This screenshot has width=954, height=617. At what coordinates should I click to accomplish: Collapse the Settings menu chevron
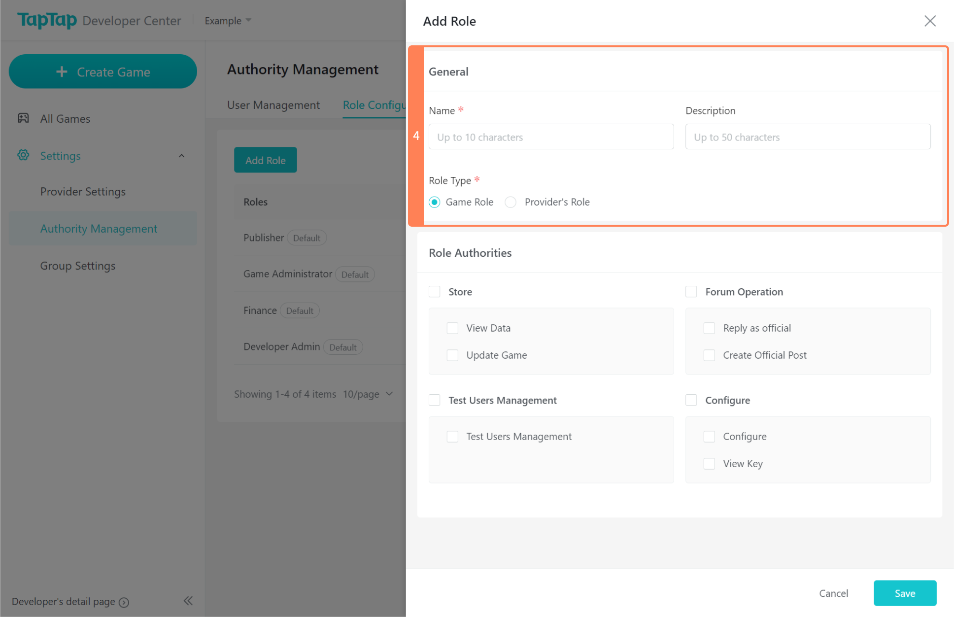click(181, 156)
